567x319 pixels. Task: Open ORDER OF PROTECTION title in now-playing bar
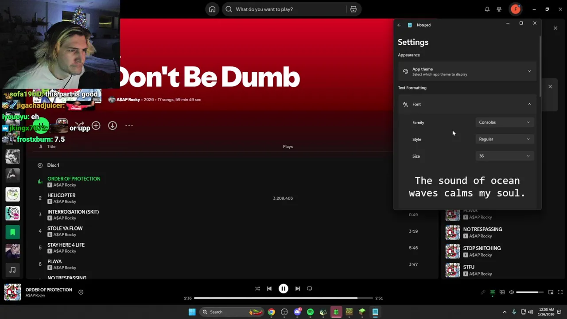coord(49,290)
